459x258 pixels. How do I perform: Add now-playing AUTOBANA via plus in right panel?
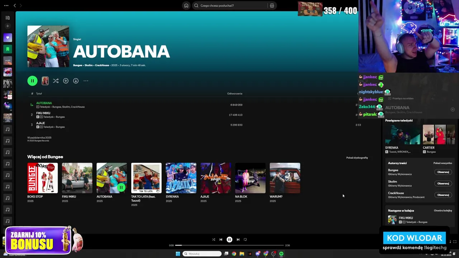click(x=453, y=109)
